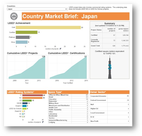Click the Countries dropdown arrow

(x=66, y=9)
